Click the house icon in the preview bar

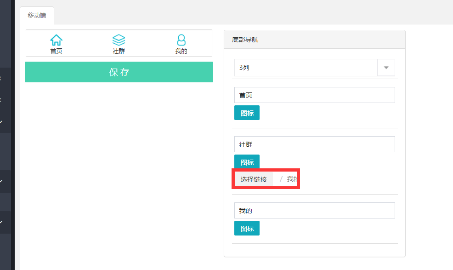57,40
